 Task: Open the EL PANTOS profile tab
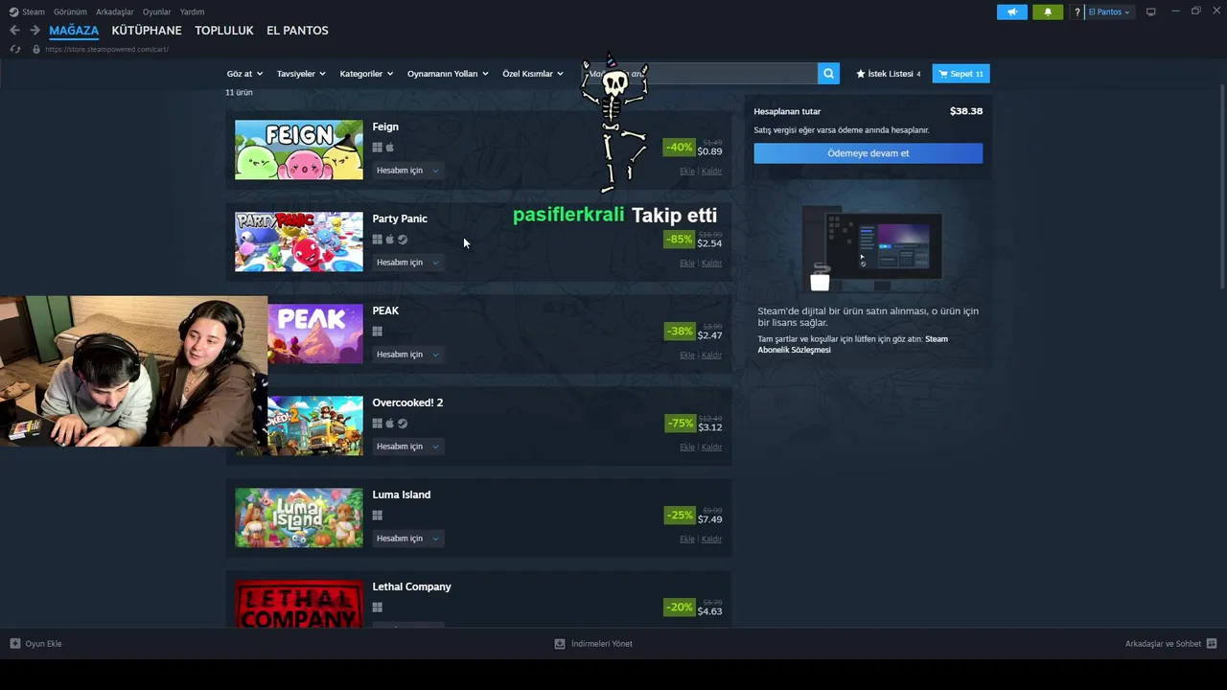(x=297, y=31)
